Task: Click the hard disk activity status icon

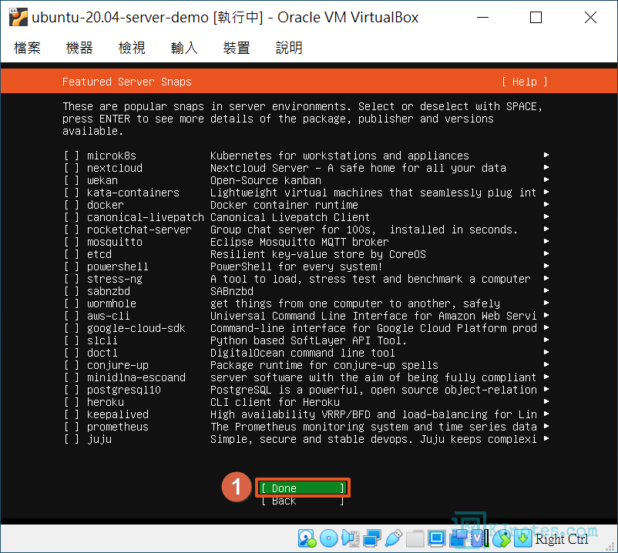Action: [307, 538]
